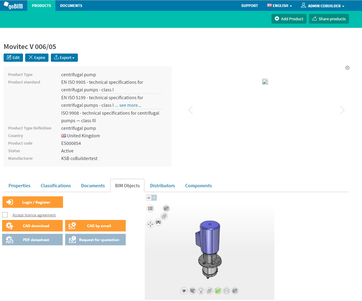Screen dimensions: 362x301
Task: Click the Expire button
Action: coord(37,58)
